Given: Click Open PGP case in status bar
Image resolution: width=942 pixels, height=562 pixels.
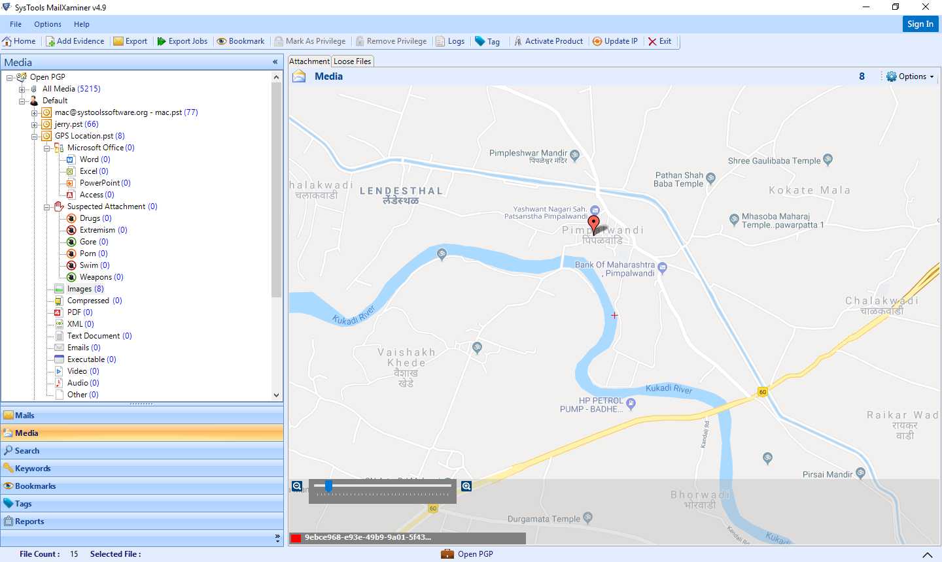Looking at the screenshot, I should pyautogui.click(x=467, y=554).
